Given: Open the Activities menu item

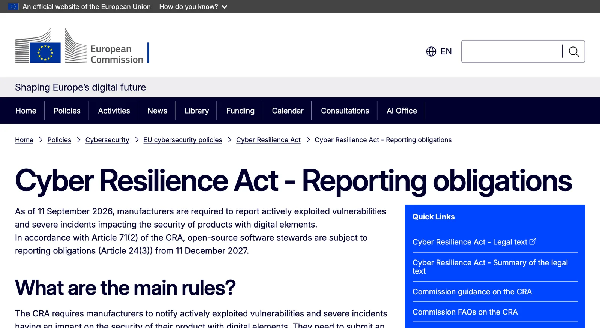Looking at the screenshot, I should (x=114, y=111).
